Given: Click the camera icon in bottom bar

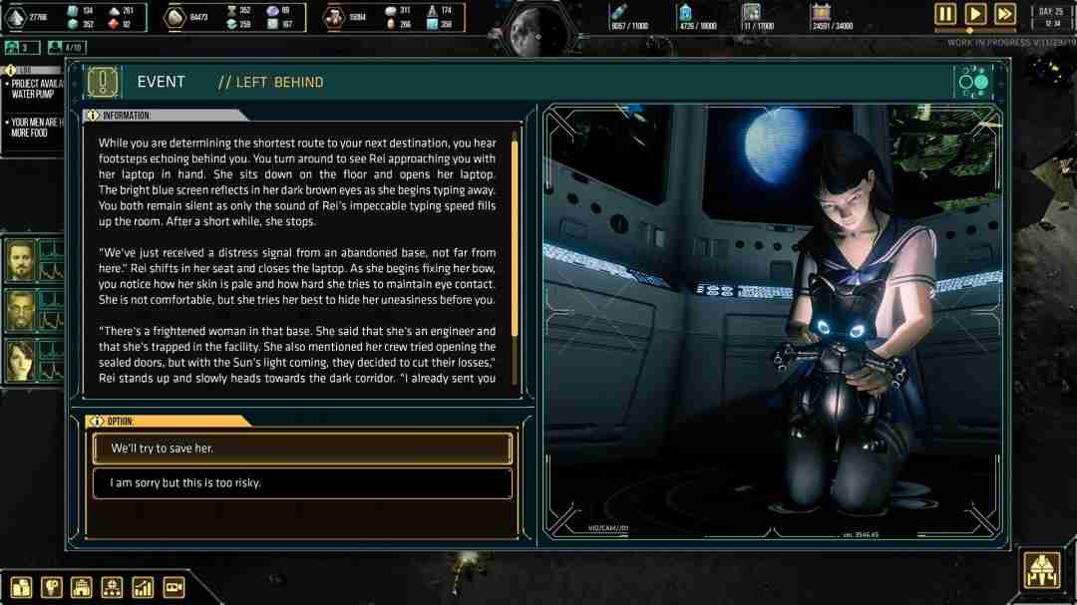Looking at the screenshot, I should (174, 587).
